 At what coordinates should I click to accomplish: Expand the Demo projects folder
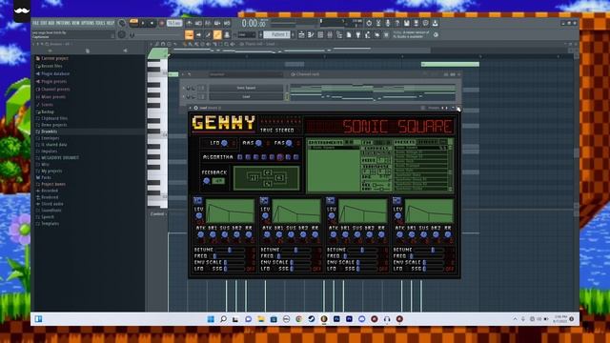point(54,125)
